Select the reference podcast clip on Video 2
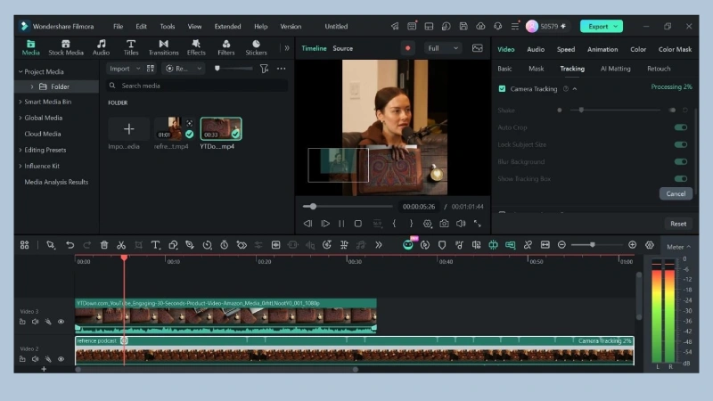Image resolution: width=713 pixels, height=401 pixels. 354,351
